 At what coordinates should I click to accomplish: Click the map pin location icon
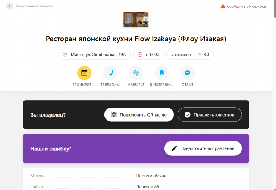65,55
